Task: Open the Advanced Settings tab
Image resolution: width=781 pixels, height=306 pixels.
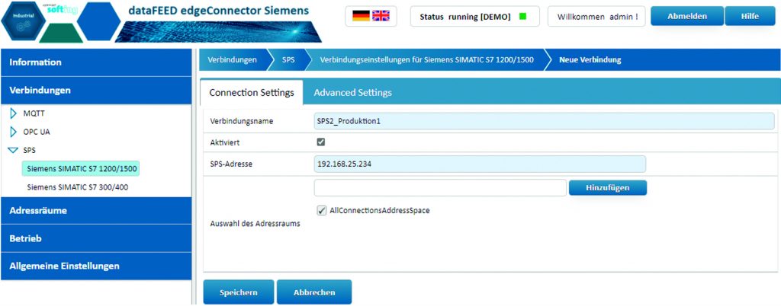Action: [352, 92]
